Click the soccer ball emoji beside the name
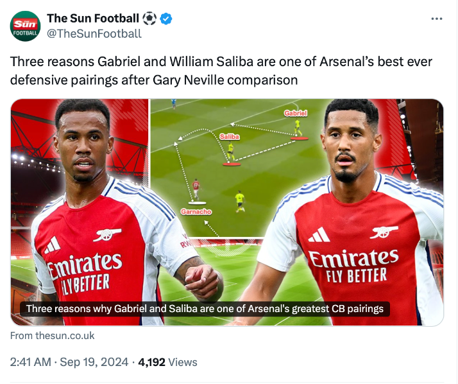Viewport: 458px width, 384px height. 149,19
